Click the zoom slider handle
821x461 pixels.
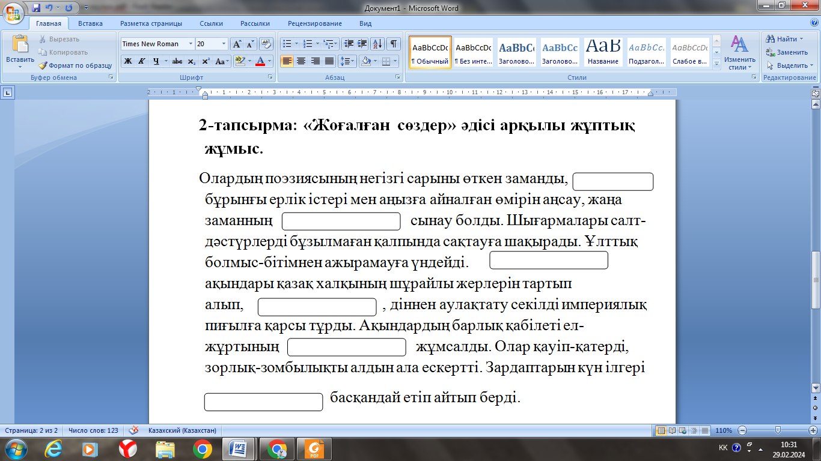[778, 430]
